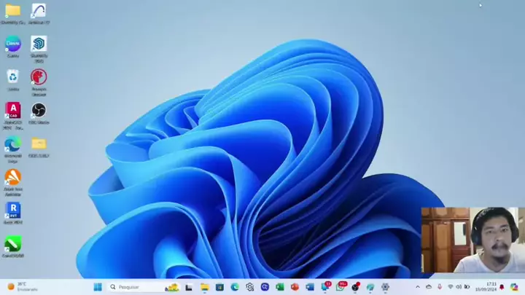The width and height of the screenshot is (525, 295).
Task: Open the clock and date calendar flyout
Action: click(486, 287)
